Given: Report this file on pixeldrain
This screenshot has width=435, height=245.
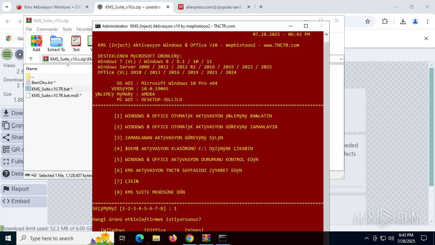Looking at the screenshot, I should 24,189.
